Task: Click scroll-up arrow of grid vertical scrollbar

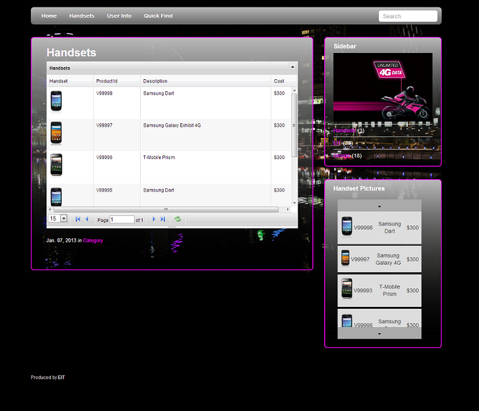Action: pyautogui.click(x=294, y=91)
